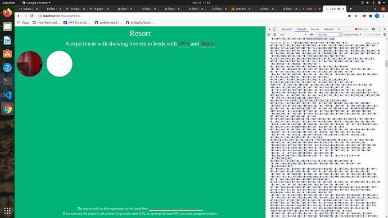The width and height of the screenshot is (388, 218).
Task: Toggle the live expression eye icon
Action: point(312,35)
